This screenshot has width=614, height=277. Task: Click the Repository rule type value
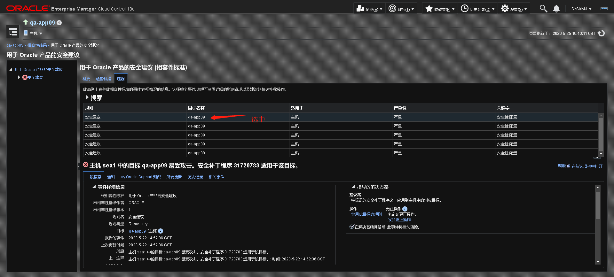(138, 224)
